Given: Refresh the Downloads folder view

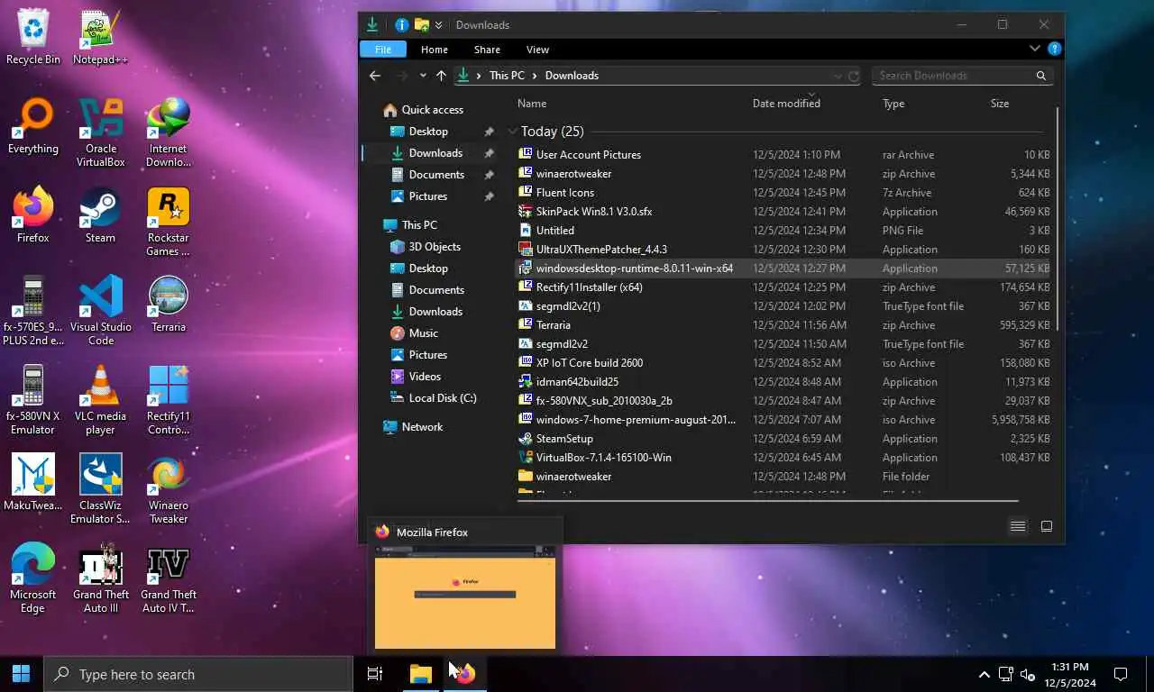Looking at the screenshot, I should click(854, 77).
